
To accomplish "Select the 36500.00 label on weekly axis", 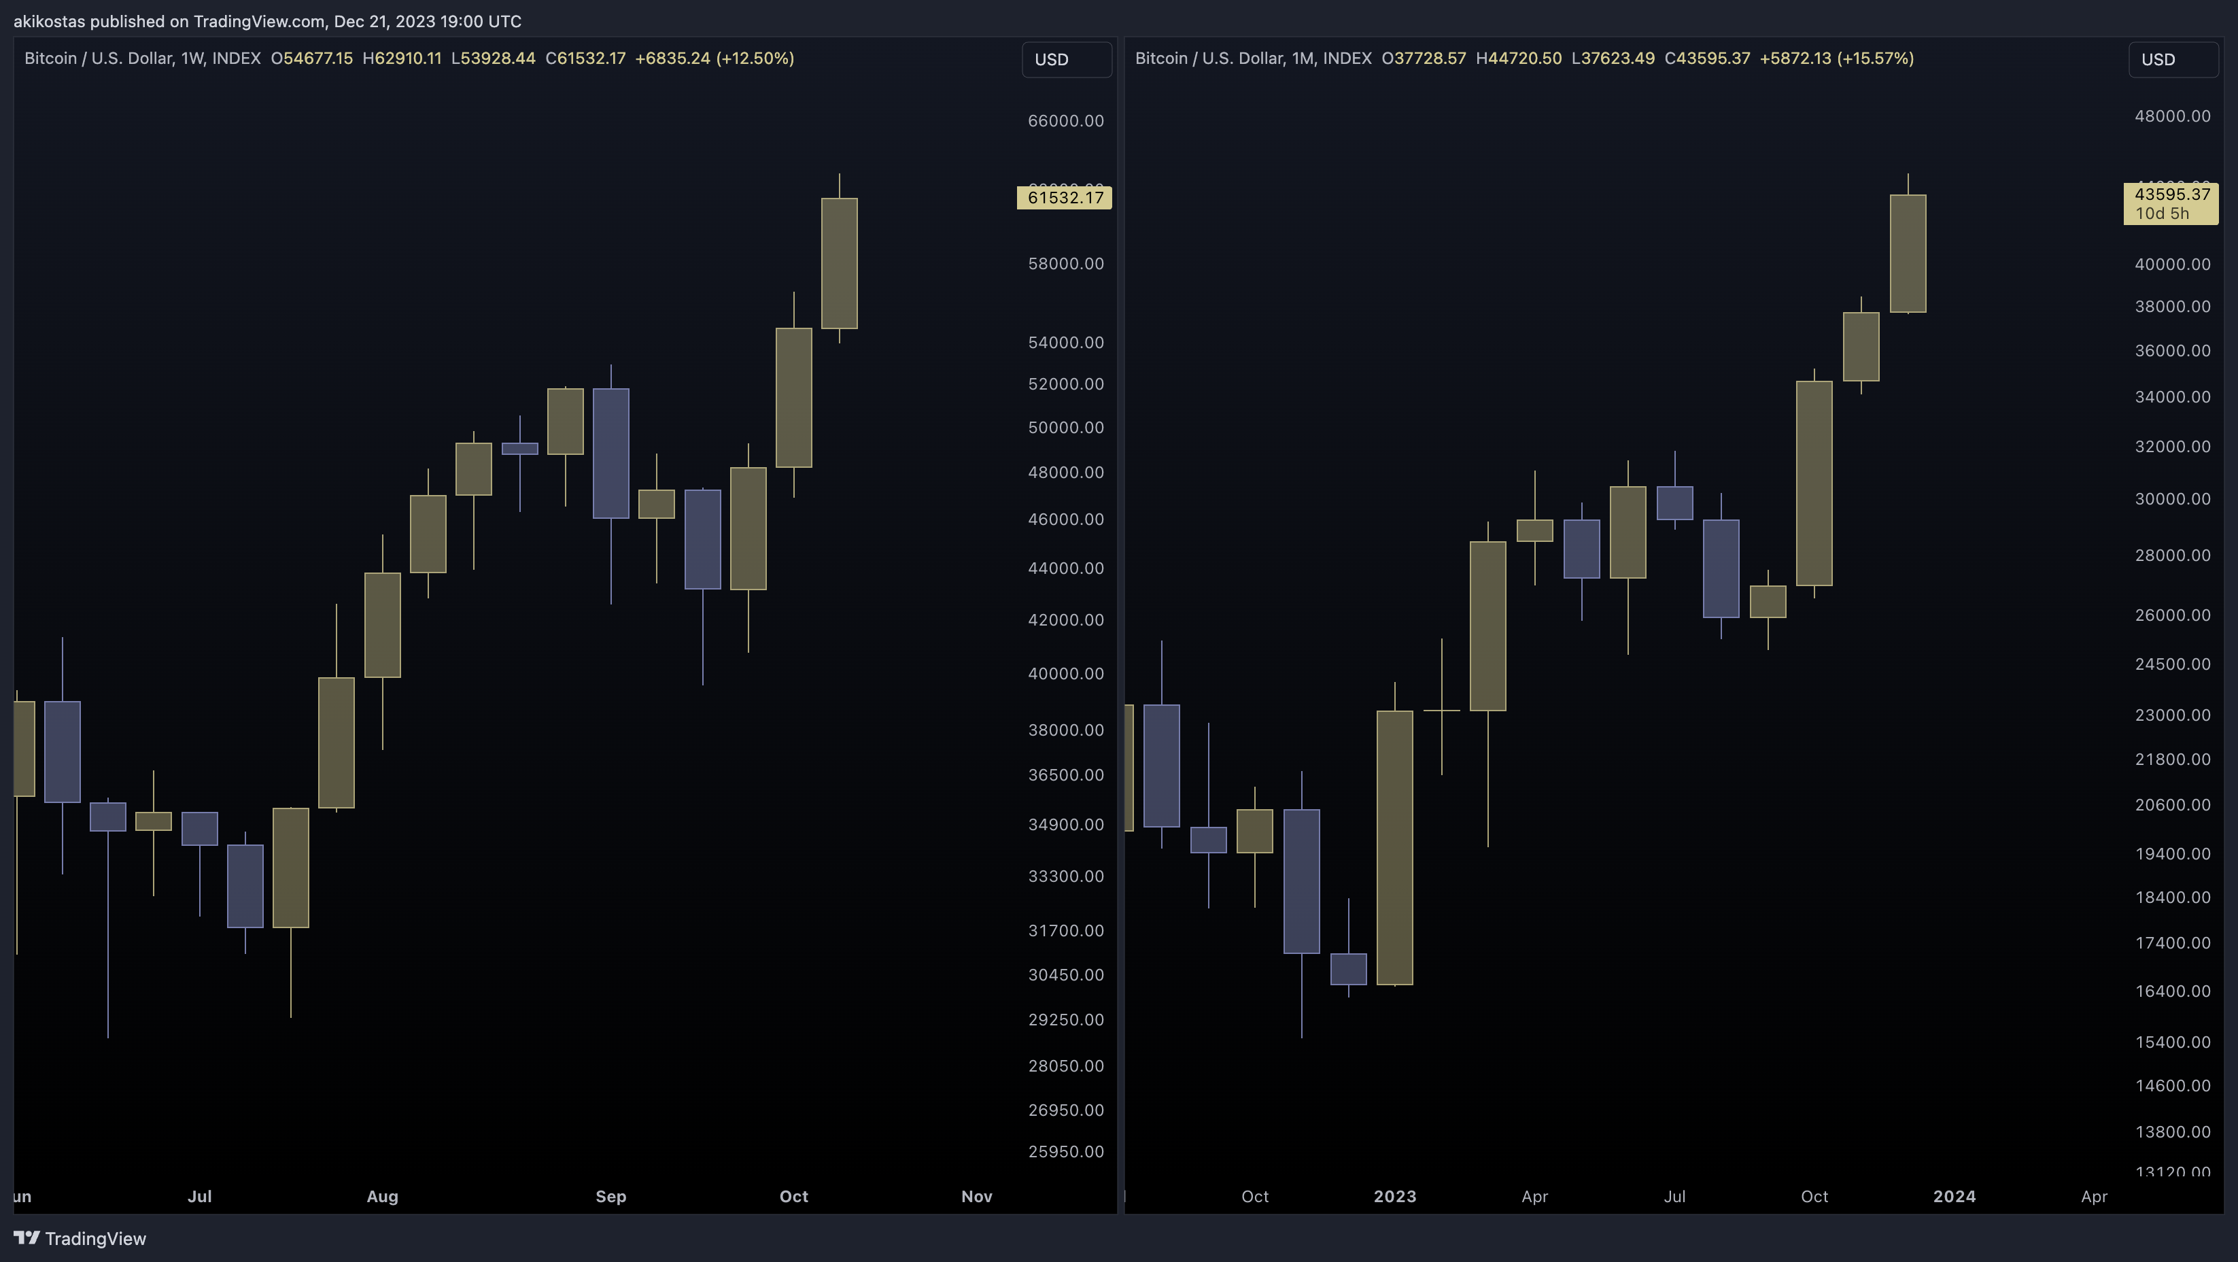I will click(1066, 775).
